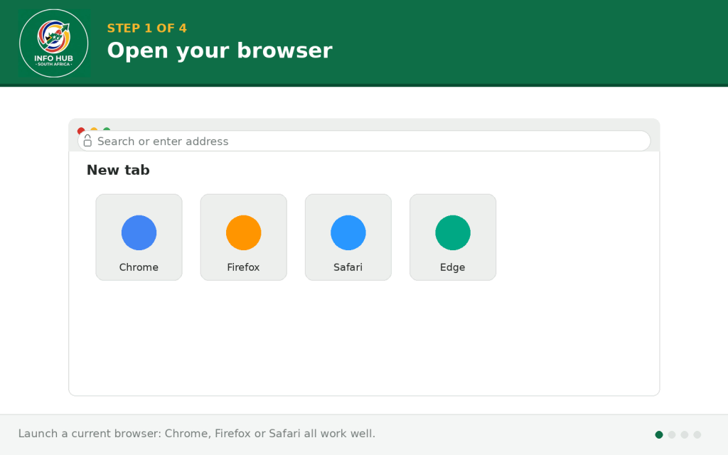Go to the fourth step dot
This screenshot has height=455, width=728.
[x=697, y=434]
